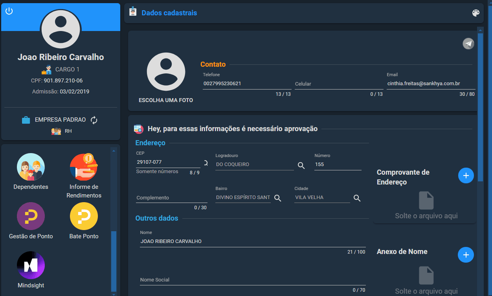Image resolution: width=492 pixels, height=296 pixels.
Task: Click the Admissão 03/02/2019 text
Action: tap(61, 91)
